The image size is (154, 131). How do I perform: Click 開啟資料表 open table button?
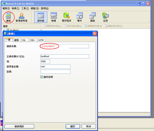click(x=52, y=26)
